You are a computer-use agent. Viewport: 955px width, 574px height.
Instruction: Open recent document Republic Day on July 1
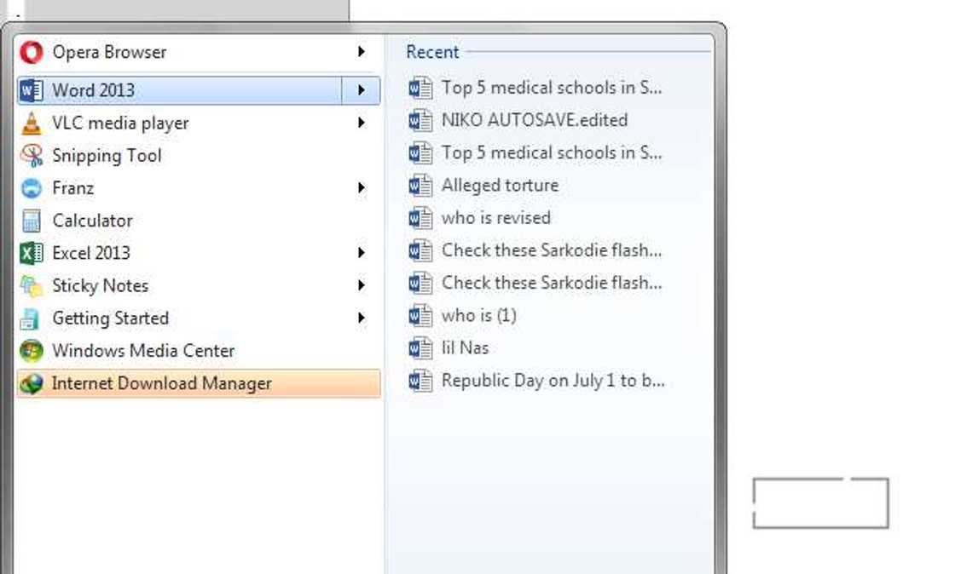[x=553, y=380]
